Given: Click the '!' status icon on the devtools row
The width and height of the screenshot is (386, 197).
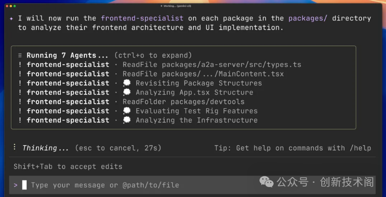Looking at the screenshot, I should 20,102.
